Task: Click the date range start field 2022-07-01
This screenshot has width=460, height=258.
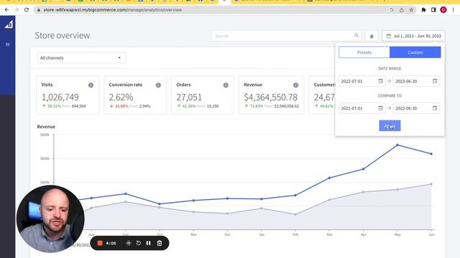Action: tap(362, 81)
